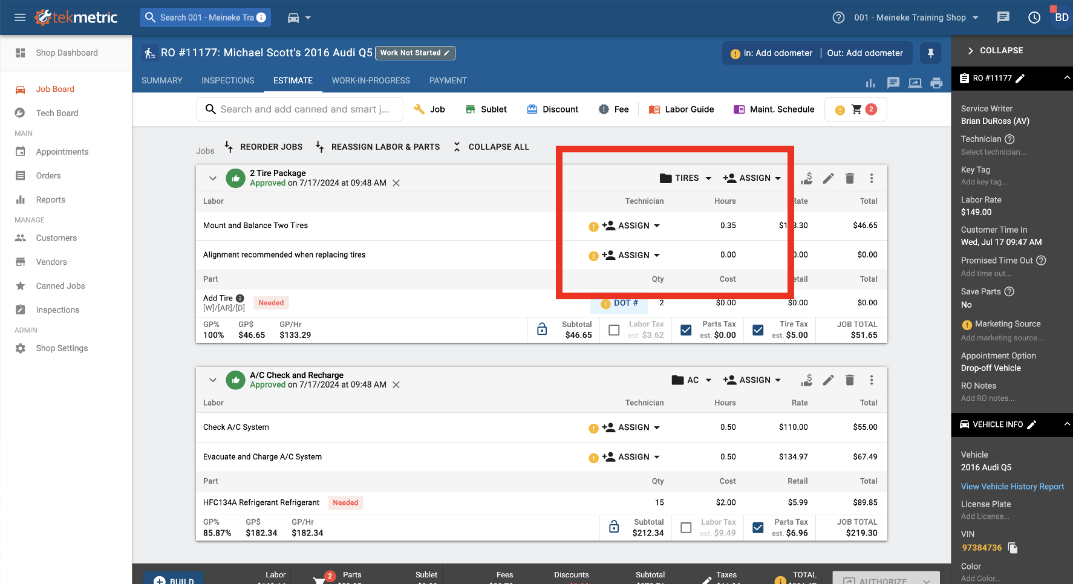Image resolution: width=1073 pixels, height=584 pixels.
Task: Open the messages chat icon in header
Action: [1003, 18]
